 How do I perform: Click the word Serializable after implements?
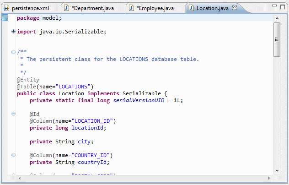[x=142, y=93]
